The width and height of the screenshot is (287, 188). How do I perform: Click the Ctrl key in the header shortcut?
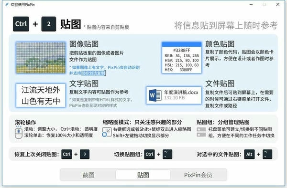tap(21, 24)
